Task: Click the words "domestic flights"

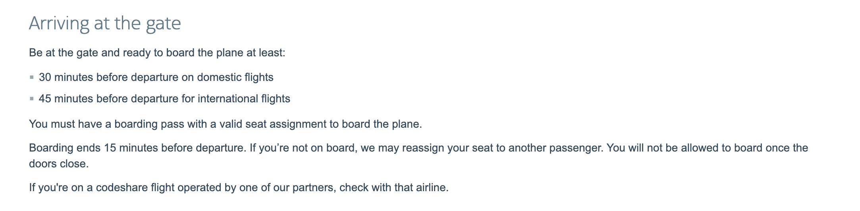Action: point(235,77)
